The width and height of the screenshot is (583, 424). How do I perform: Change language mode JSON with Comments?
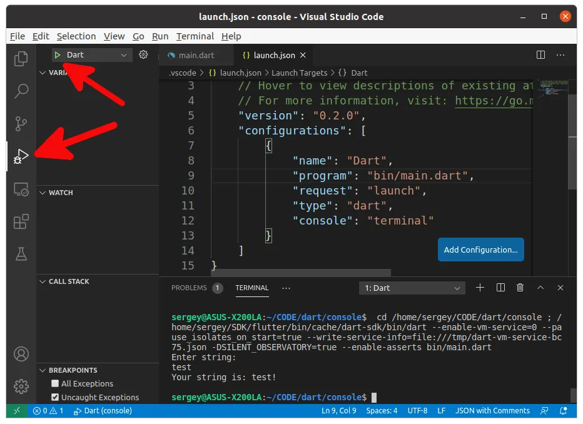[492, 411]
